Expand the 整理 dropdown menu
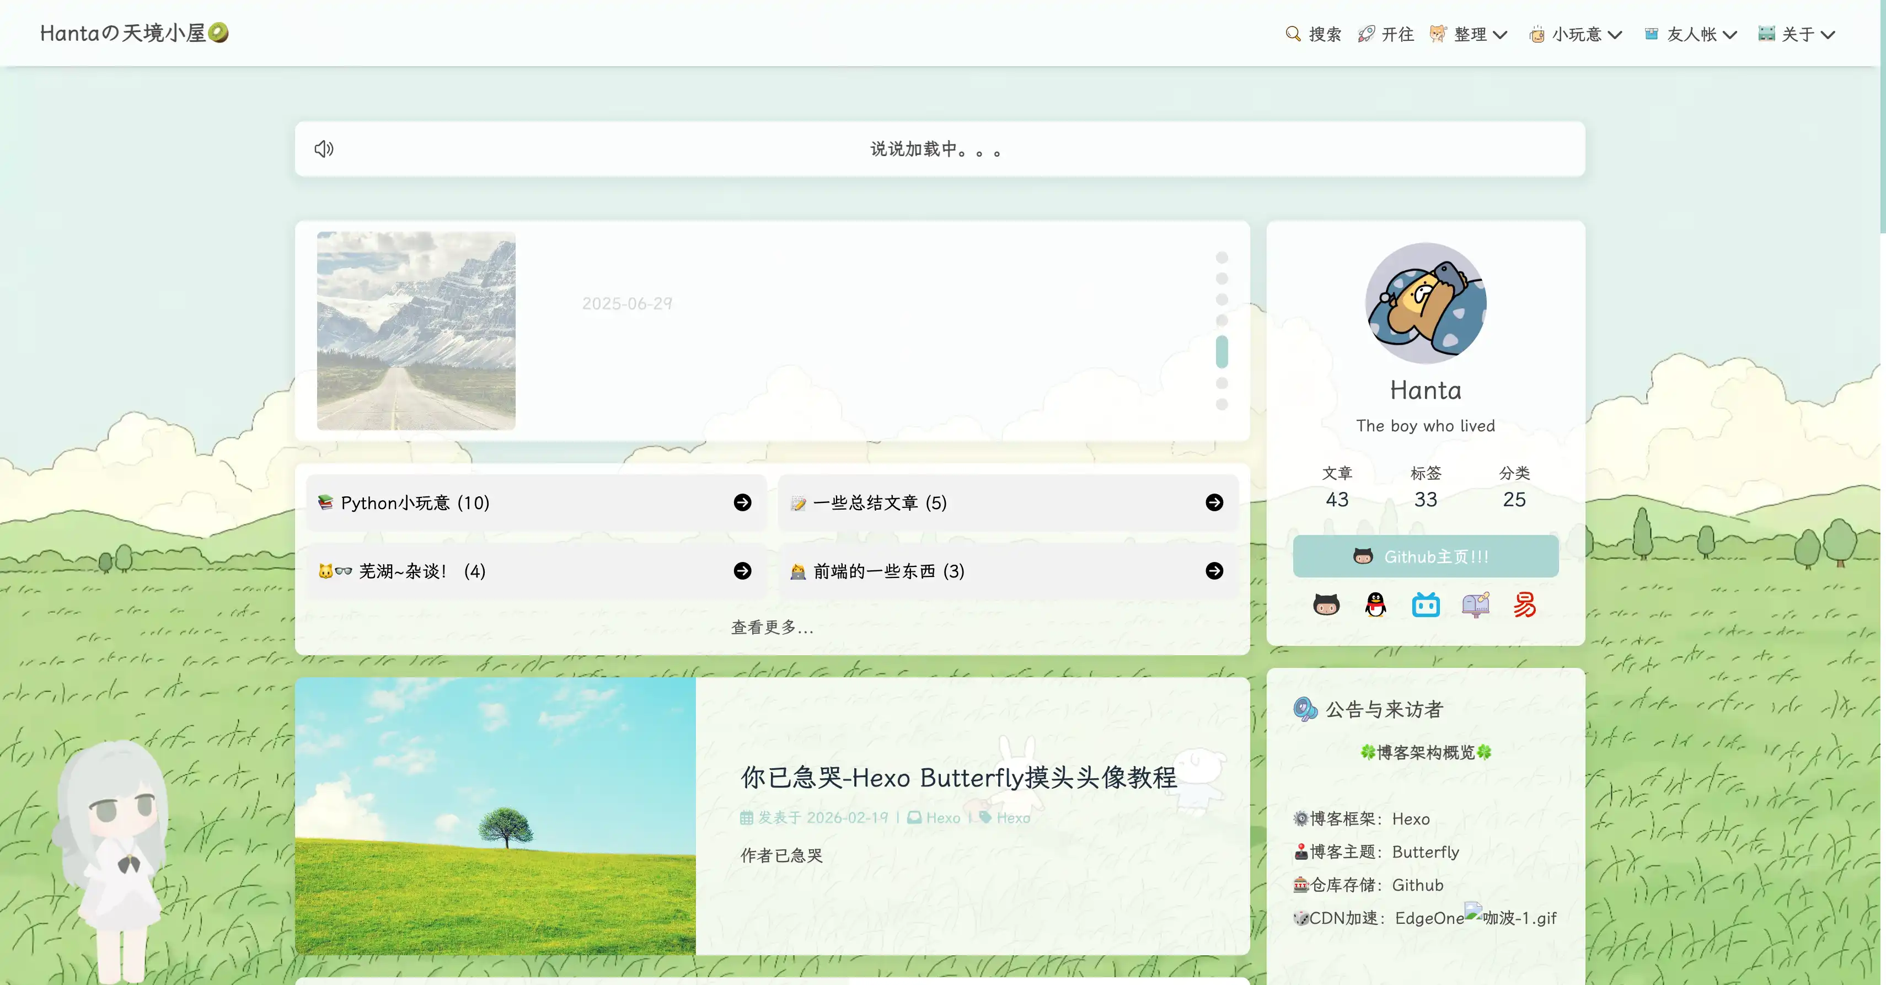This screenshot has width=1886, height=985. [x=1469, y=34]
